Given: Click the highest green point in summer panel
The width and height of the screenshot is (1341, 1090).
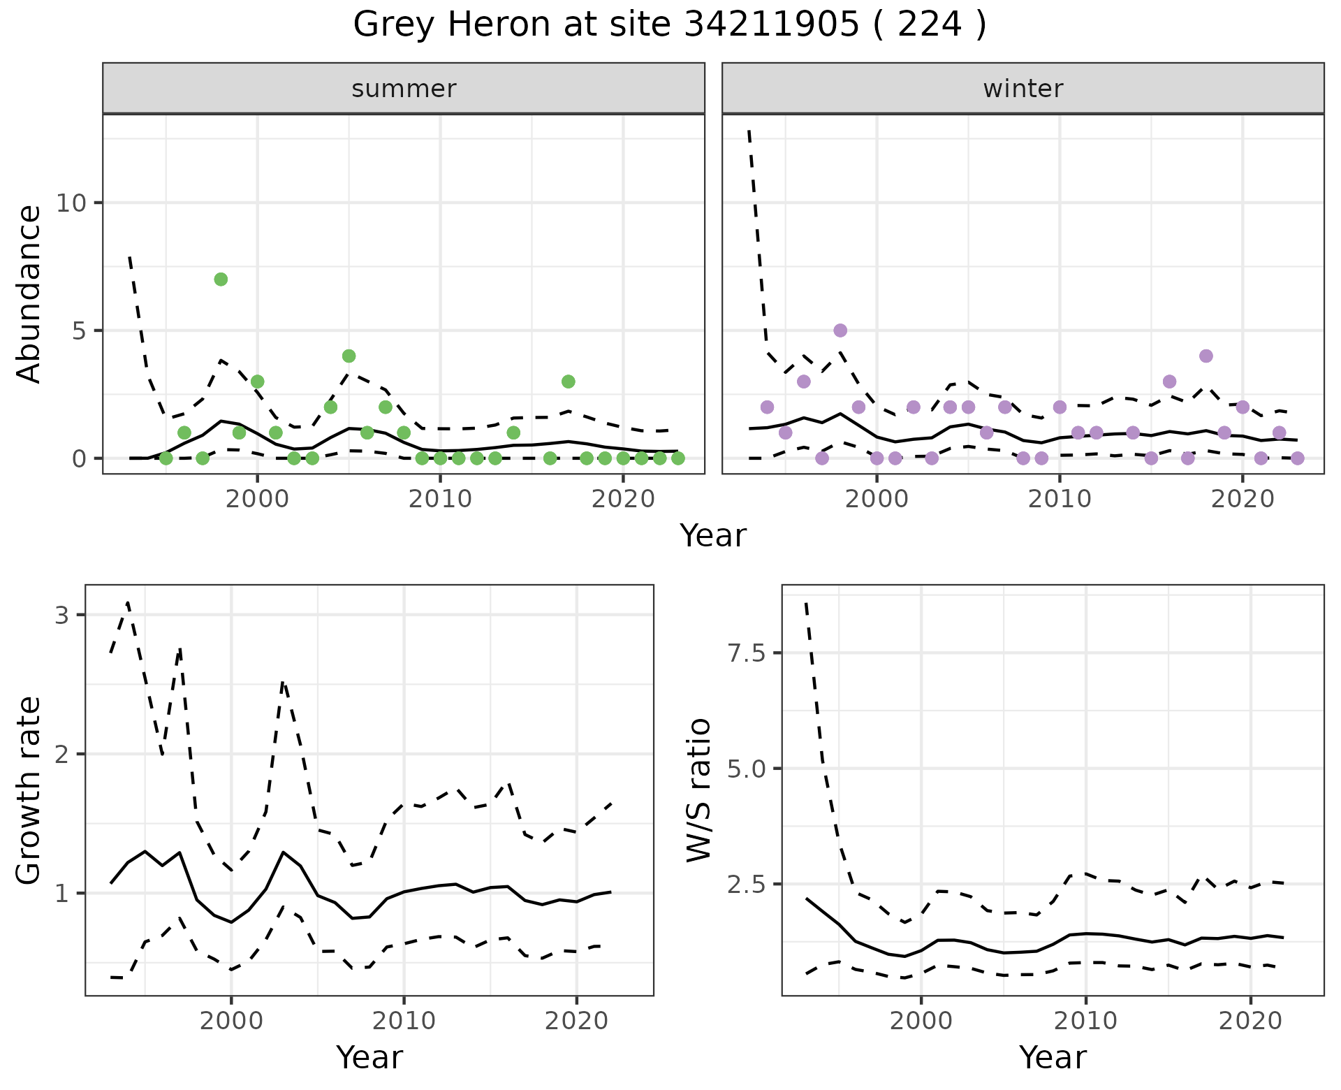Looking at the screenshot, I should [x=221, y=279].
